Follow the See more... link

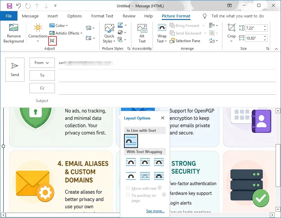click(155, 211)
